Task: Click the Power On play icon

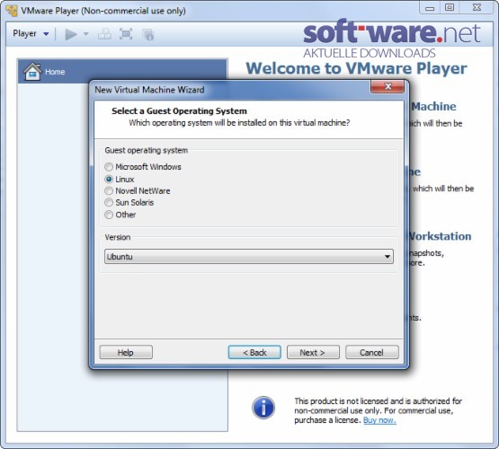Action: [x=71, y=34]
